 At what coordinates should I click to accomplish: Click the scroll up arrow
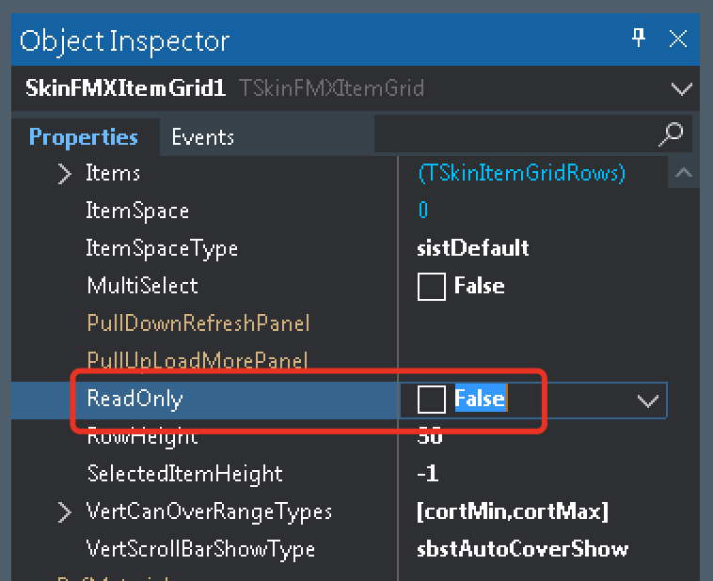click(x=683, y=173)
